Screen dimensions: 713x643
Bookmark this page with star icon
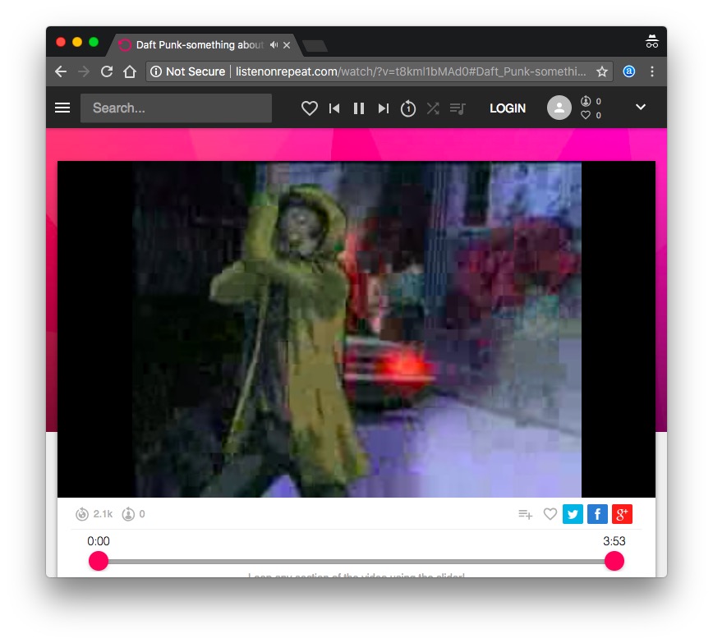(x=602, y=71)
